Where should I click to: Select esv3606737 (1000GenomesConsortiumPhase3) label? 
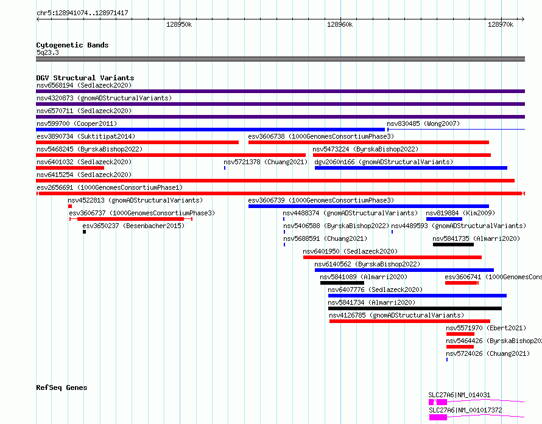coord(142,213)
